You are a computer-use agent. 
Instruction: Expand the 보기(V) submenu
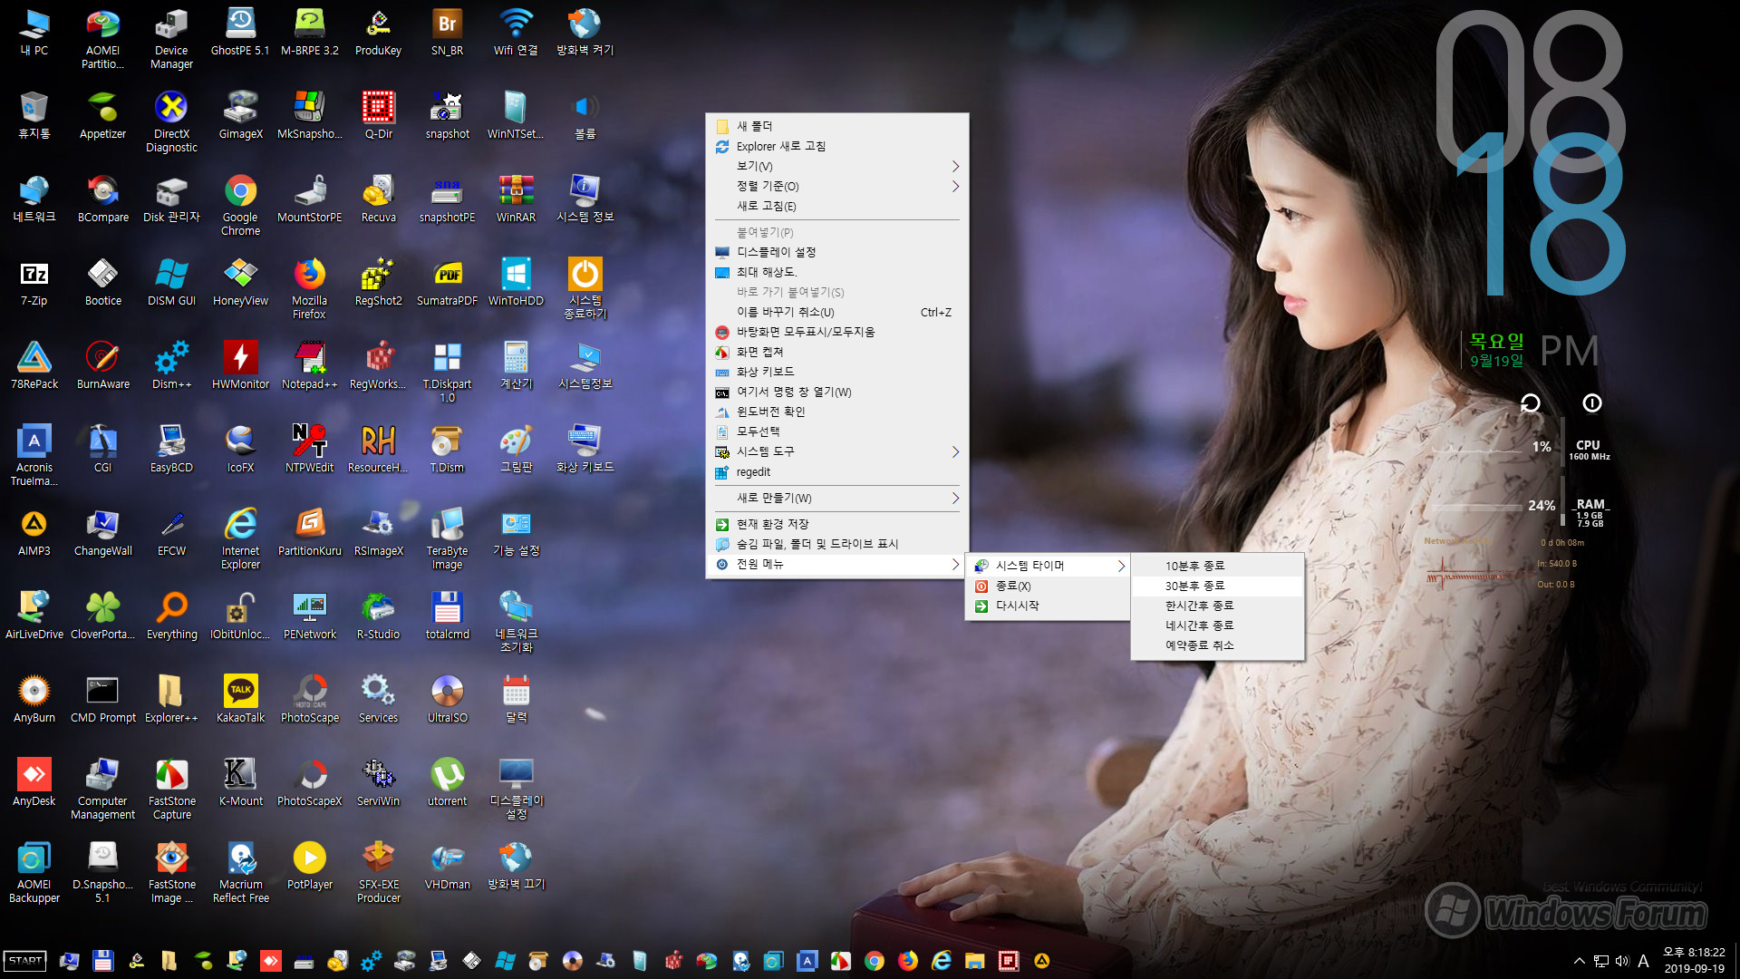[836, 166]
